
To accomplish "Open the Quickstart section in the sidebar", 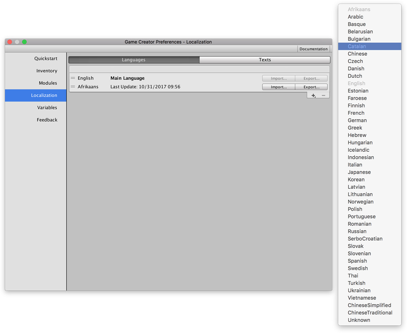I will (36, 59).
